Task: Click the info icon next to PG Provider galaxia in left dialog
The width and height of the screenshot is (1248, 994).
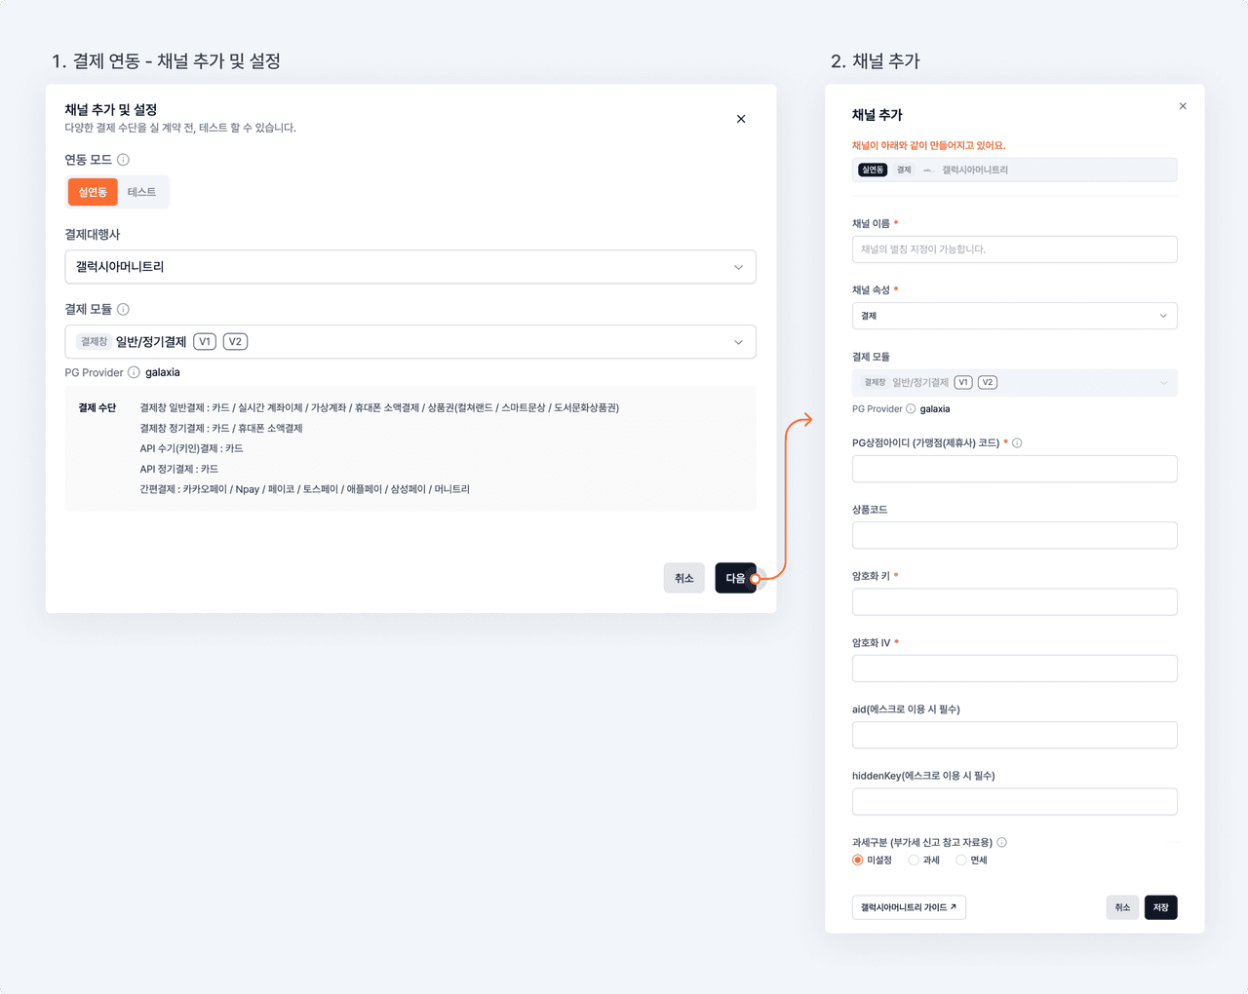Action: click(134, 372)
